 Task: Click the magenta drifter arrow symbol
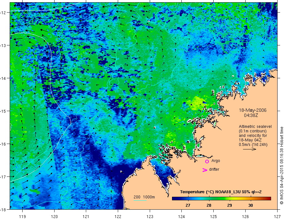(205, 170)
